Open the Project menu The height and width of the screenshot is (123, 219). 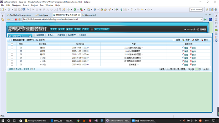[x=34, y=5]
